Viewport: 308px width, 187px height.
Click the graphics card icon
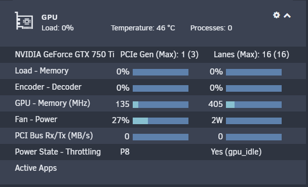[x=24, y=21]
